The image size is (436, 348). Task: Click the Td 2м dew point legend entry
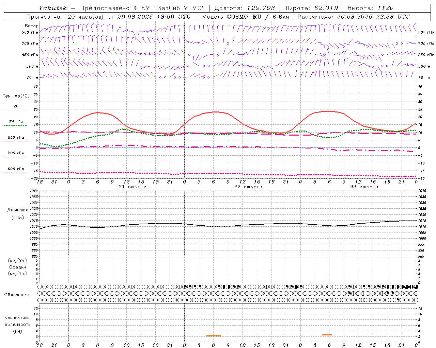pos(16,123)
